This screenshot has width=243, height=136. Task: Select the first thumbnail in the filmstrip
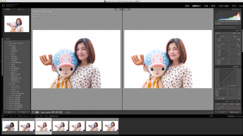coord(10,126)
